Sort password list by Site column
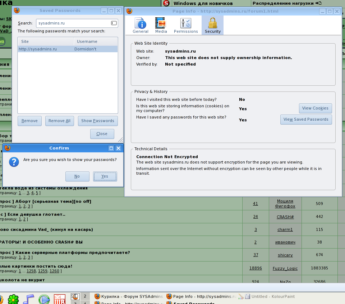 click(46, 41)
